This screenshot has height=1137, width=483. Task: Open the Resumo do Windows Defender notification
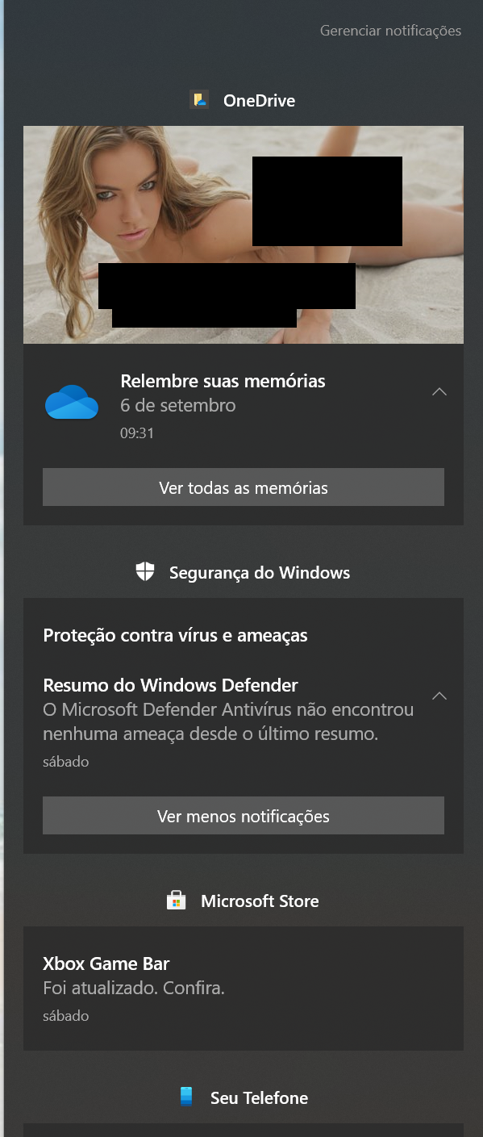tap(228, 721)
